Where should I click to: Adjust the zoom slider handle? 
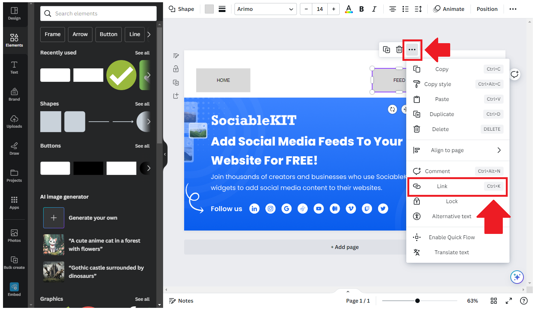tap(418, 301)
